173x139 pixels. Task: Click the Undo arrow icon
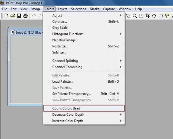(x=34, y=16)
